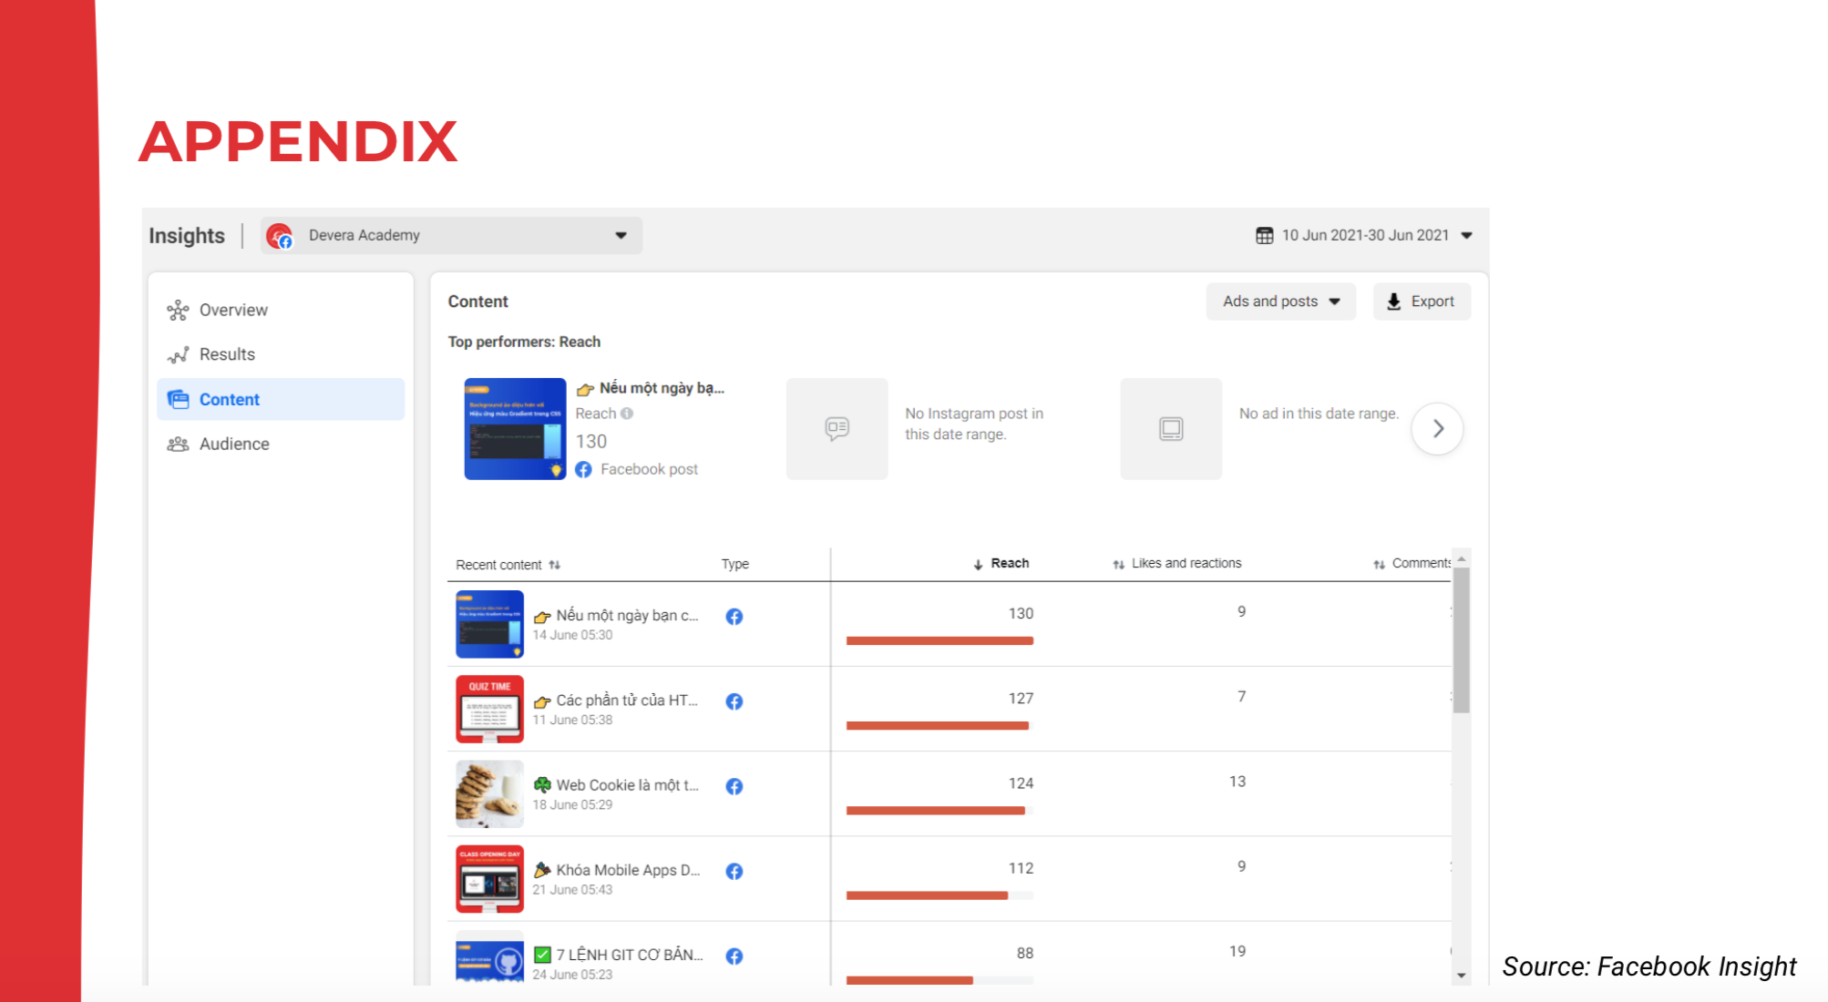This screenshot has height=1002, width=1828.
Task: Click the no-Instagram-post placeholder icon
Action: [x=837, y=428]
